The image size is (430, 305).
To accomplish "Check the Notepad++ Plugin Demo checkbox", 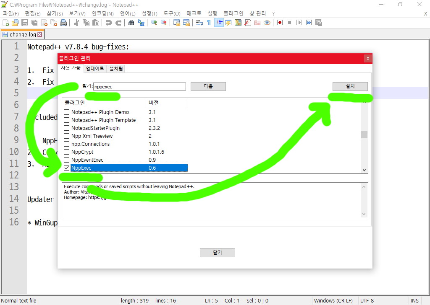I will [67, 112].
